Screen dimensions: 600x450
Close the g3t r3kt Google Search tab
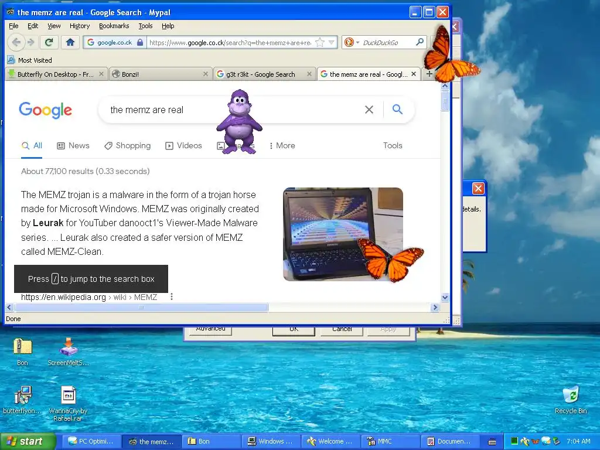309,74
